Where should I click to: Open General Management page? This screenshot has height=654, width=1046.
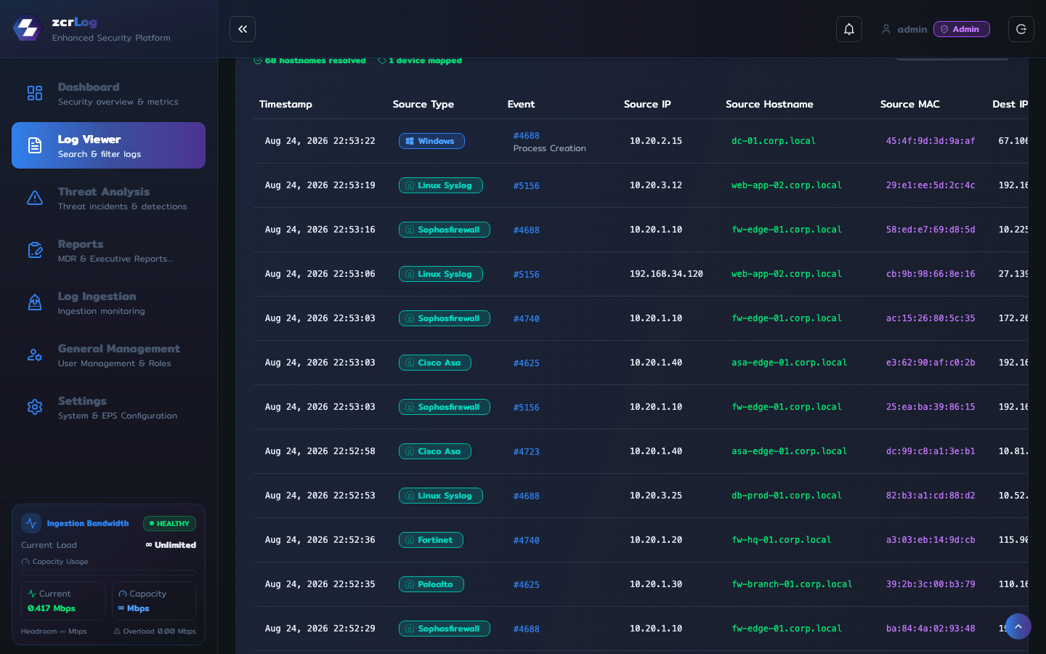[108, 355]
